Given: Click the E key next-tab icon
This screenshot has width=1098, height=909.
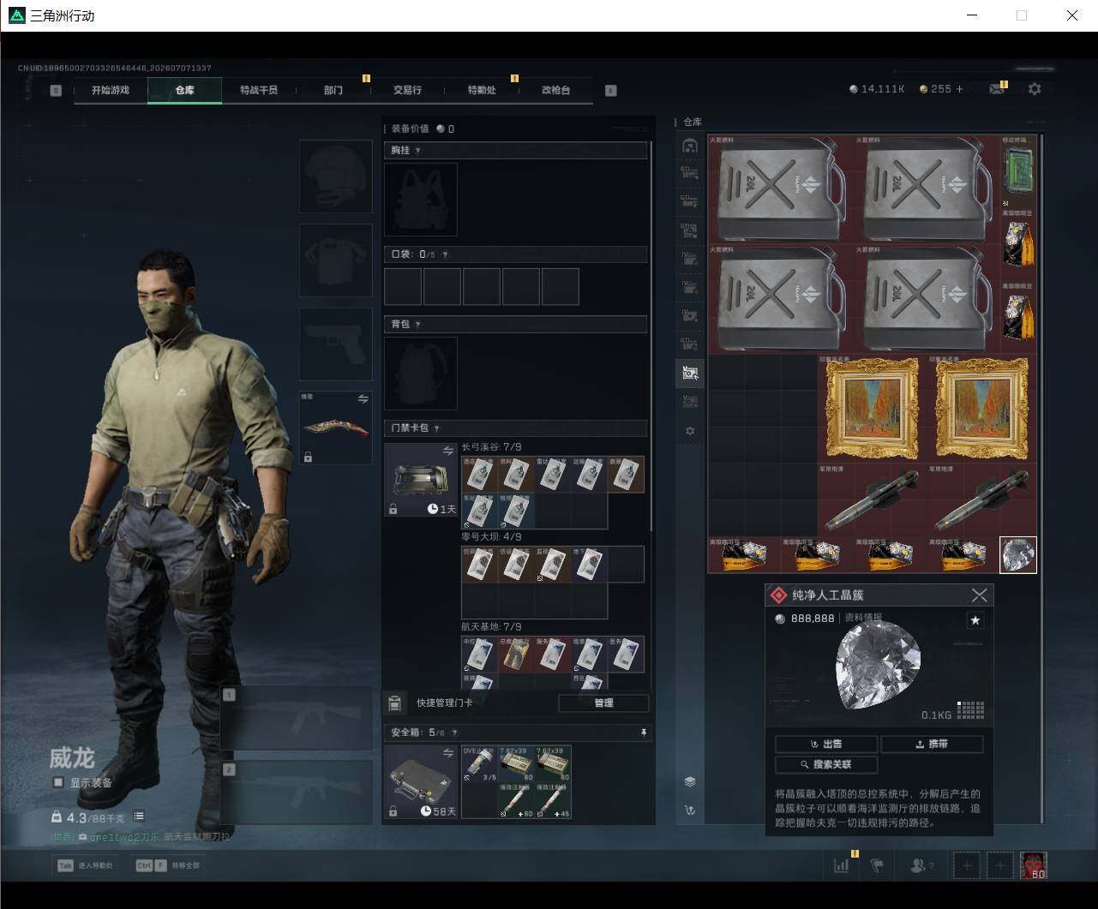Looking at the screenshot, I should (611, 90).
